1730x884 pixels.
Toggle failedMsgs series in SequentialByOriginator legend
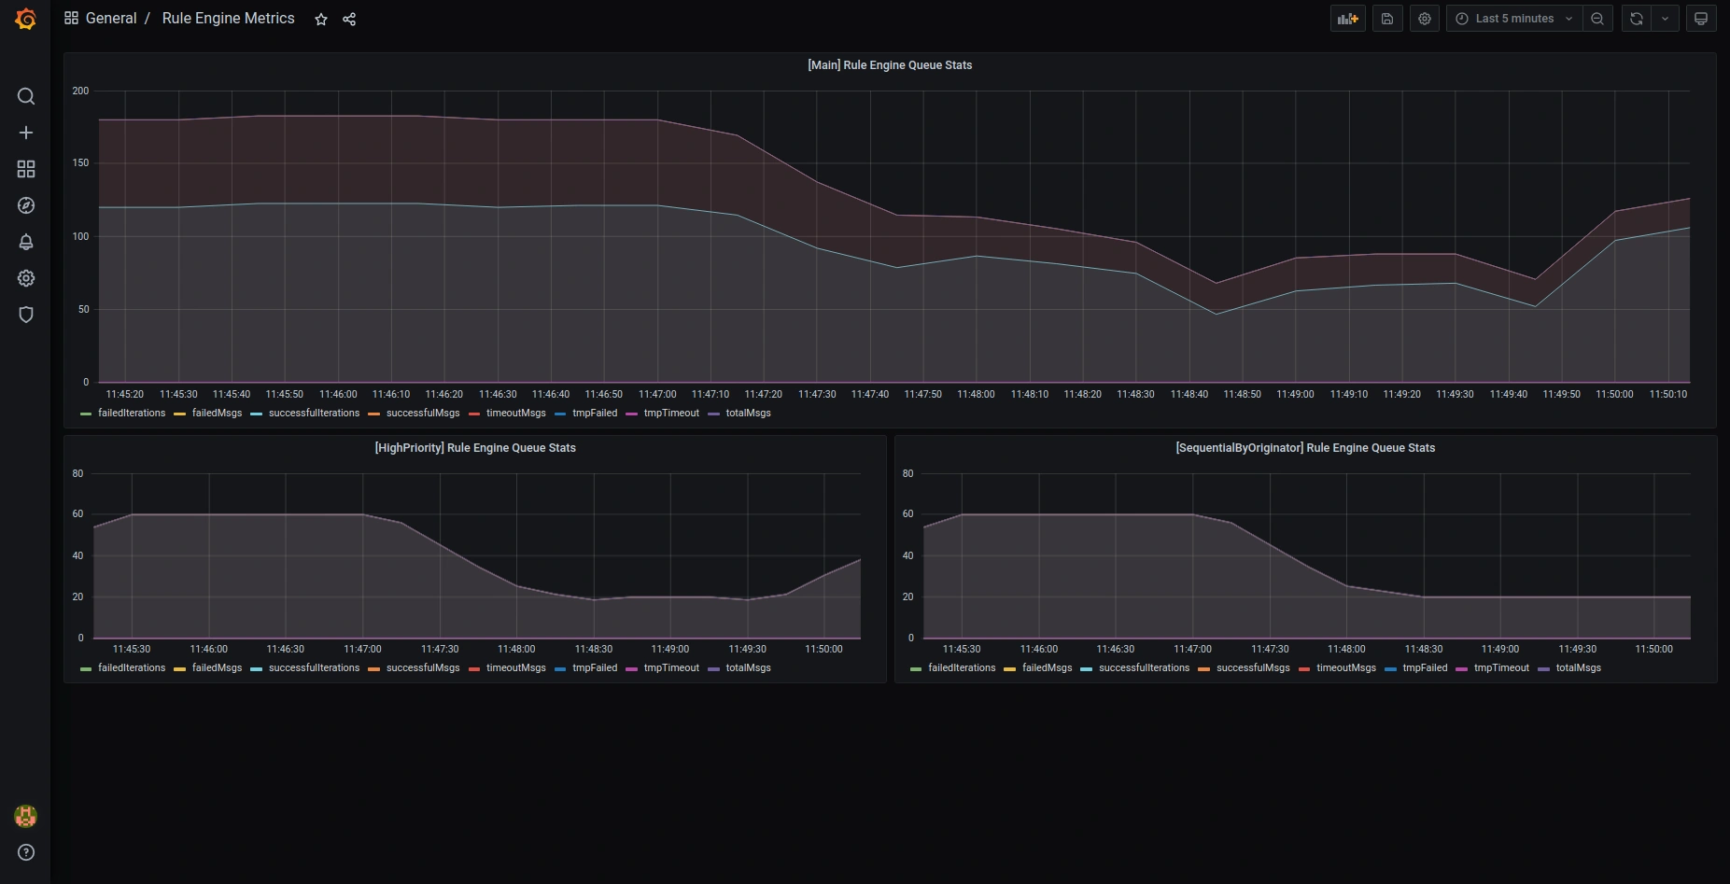[1047, 668]
